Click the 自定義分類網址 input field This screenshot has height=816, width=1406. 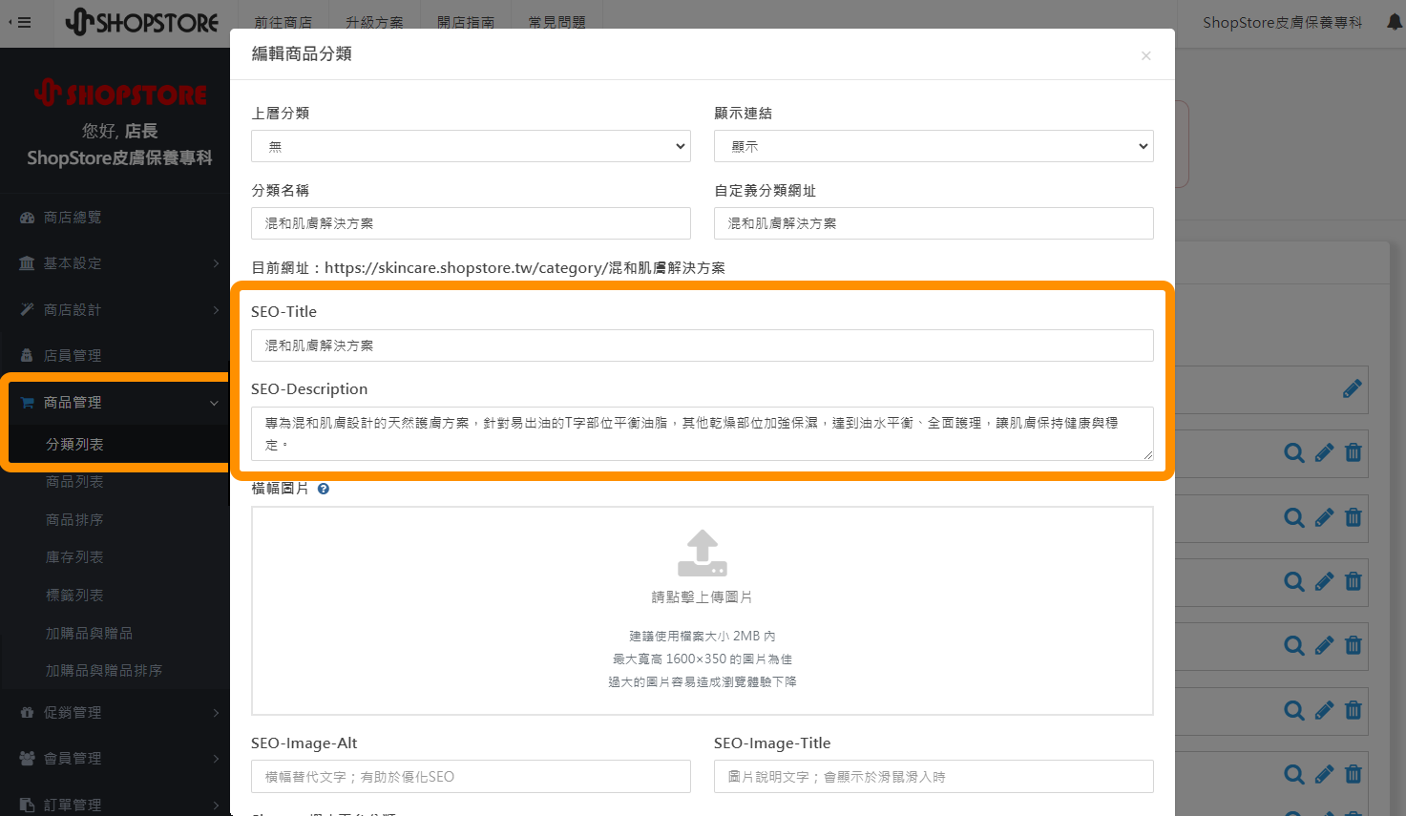tap(934, 223)
